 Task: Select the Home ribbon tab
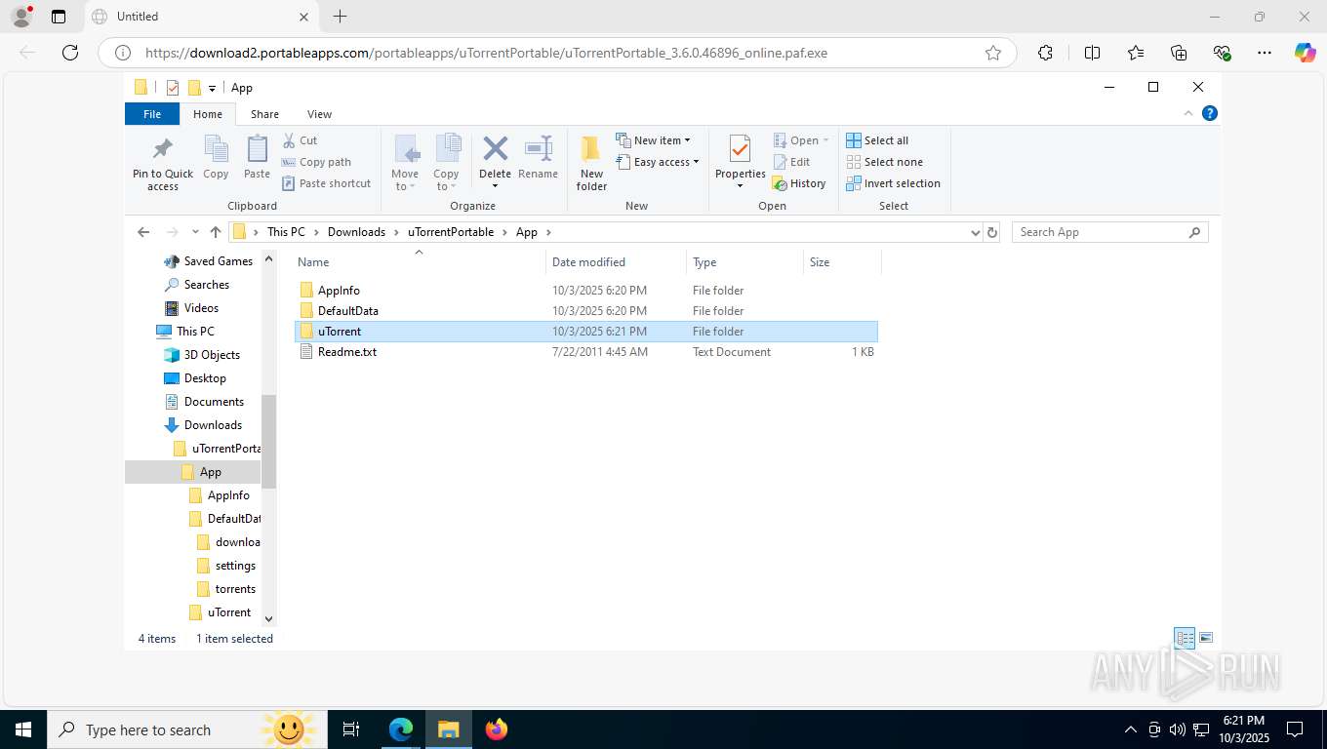click(x=208, y=114)
